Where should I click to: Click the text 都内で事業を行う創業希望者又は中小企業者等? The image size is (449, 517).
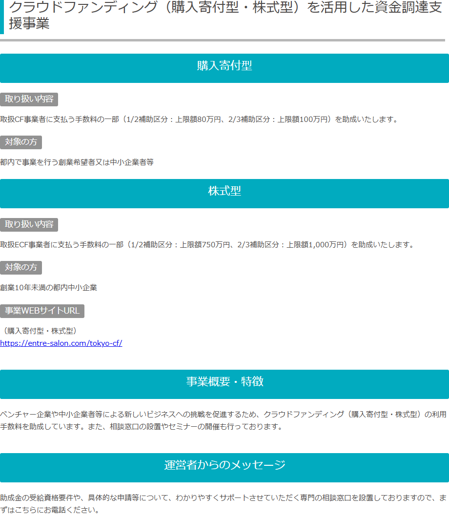(x=77, y=162)
